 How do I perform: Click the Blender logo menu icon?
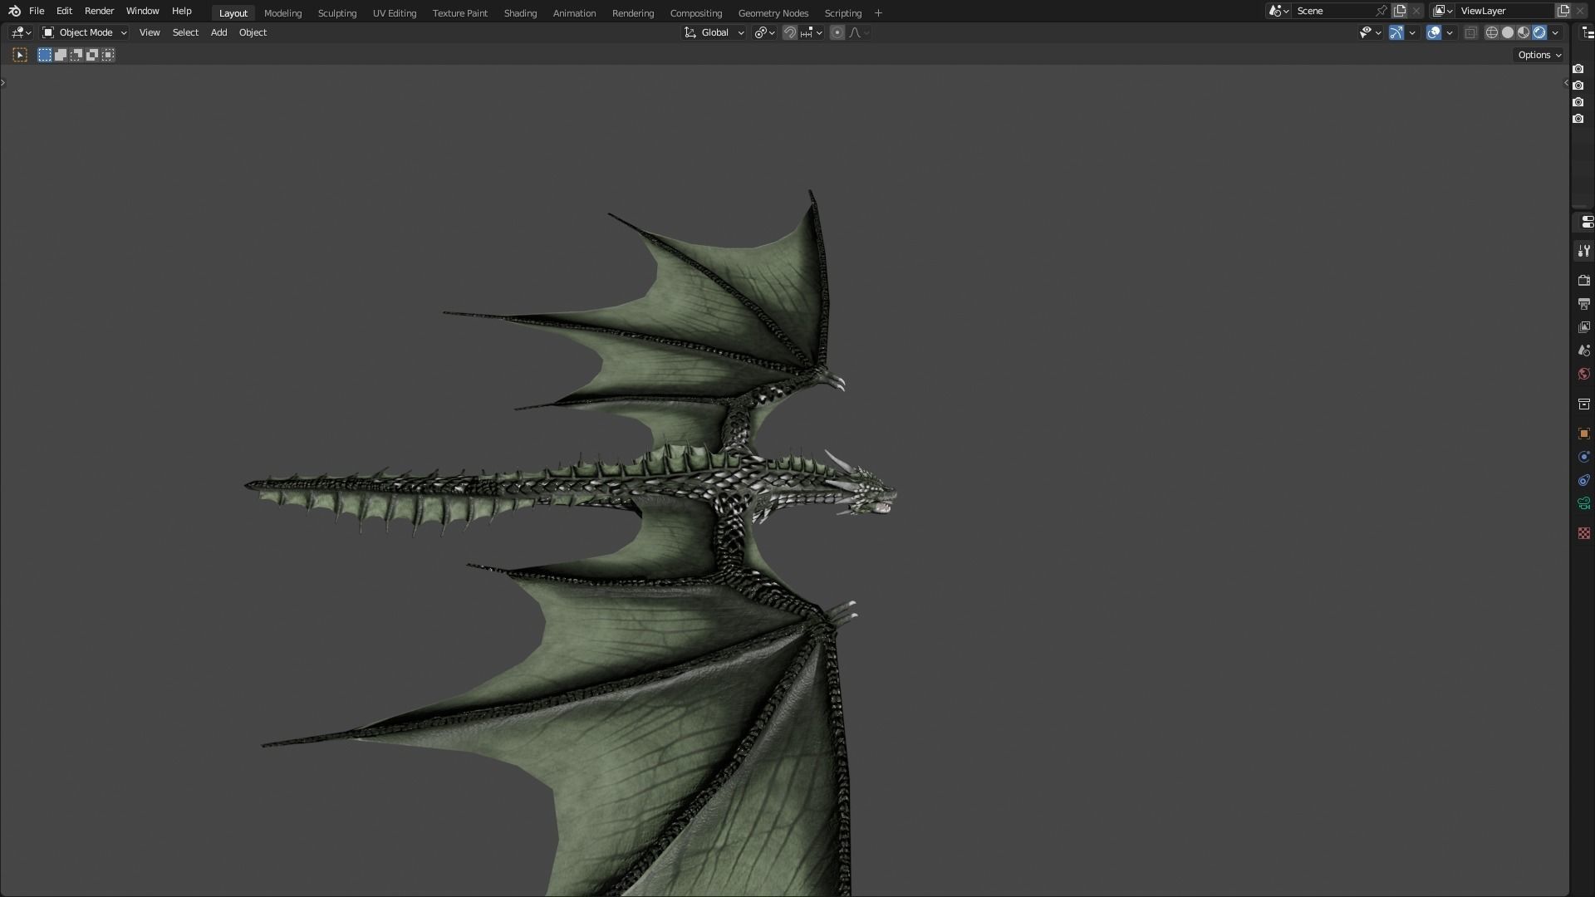click(14, 11)
